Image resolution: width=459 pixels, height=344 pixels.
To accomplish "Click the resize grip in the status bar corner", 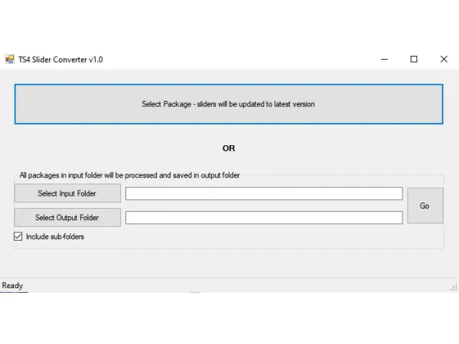I will (x=454, y=287).
